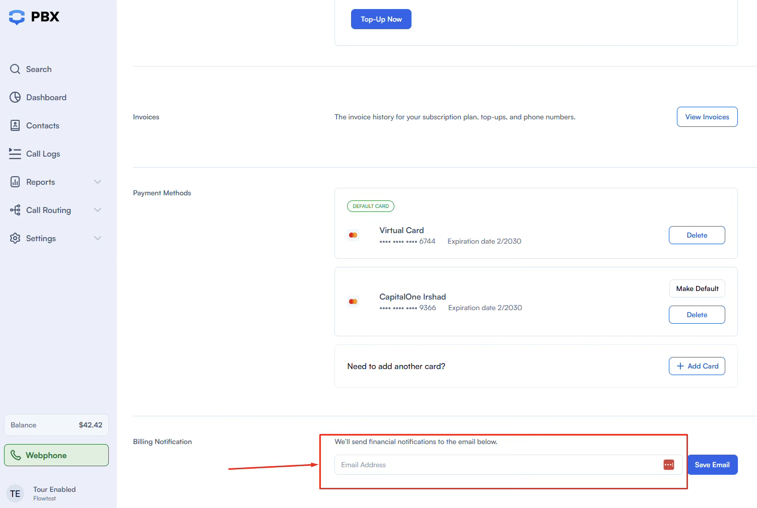Click the Contacts address book icon
This screenshot has height=508, width=757.
tap(15, 125)
